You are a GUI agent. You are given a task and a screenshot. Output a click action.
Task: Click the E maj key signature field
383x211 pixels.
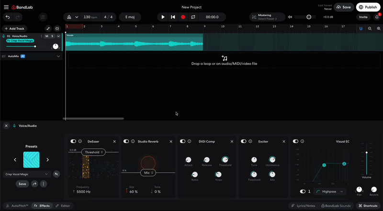[130, 17]
